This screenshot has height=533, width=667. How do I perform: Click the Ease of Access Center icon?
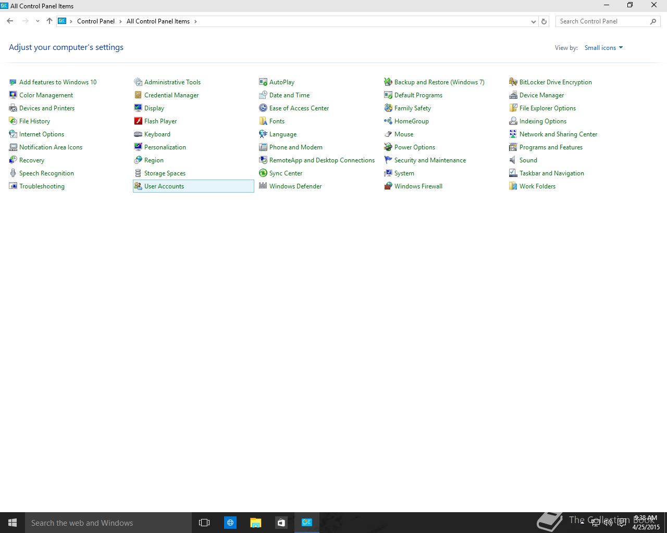(263, 108)
